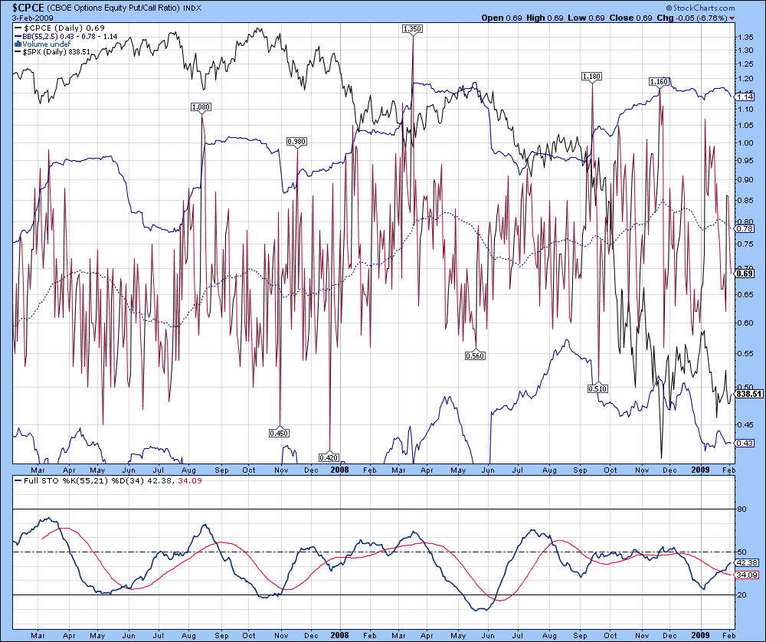Image resolution: width=766 pixels, height=642 pixels.
Task: Click the 0.510 low value label
Action: click(597, 389)
